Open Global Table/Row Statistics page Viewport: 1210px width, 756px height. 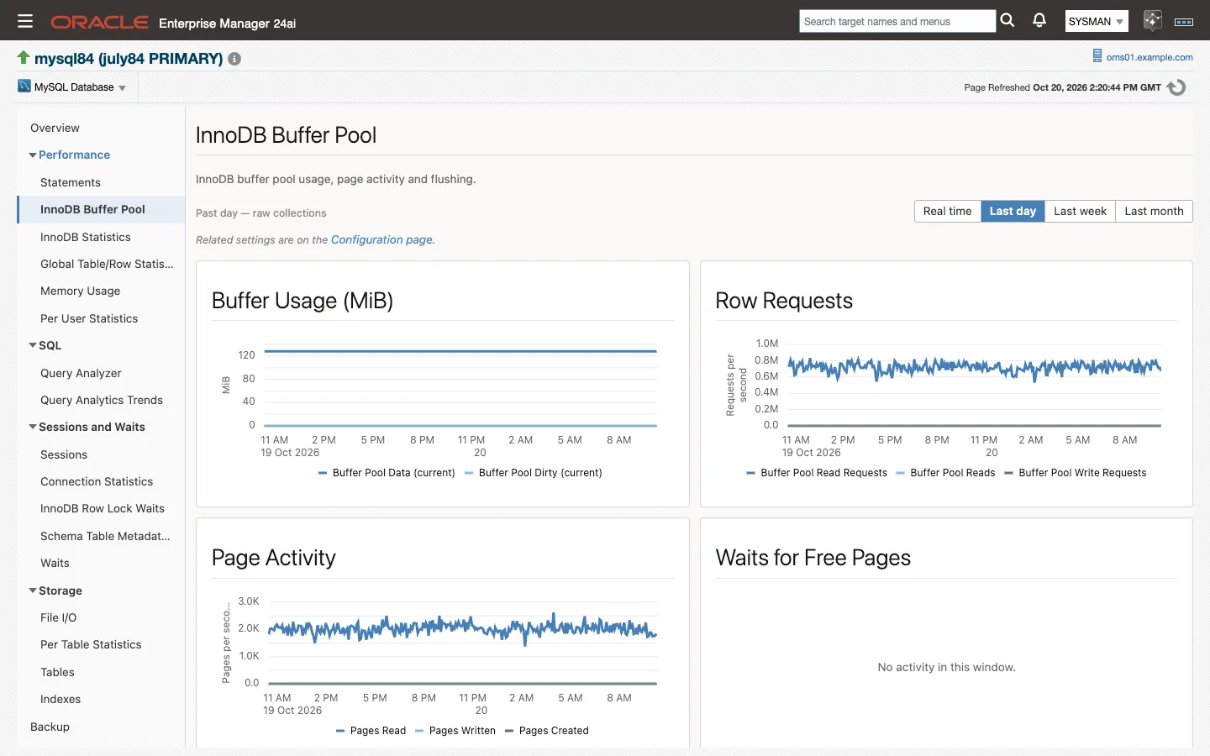point(107,264)
